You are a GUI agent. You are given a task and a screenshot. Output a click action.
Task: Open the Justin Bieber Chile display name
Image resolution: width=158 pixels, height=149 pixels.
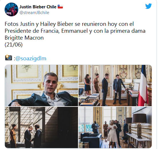coord(38,7)
